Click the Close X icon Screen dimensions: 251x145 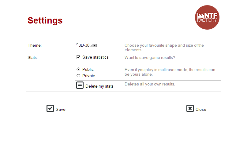point(190,108)
